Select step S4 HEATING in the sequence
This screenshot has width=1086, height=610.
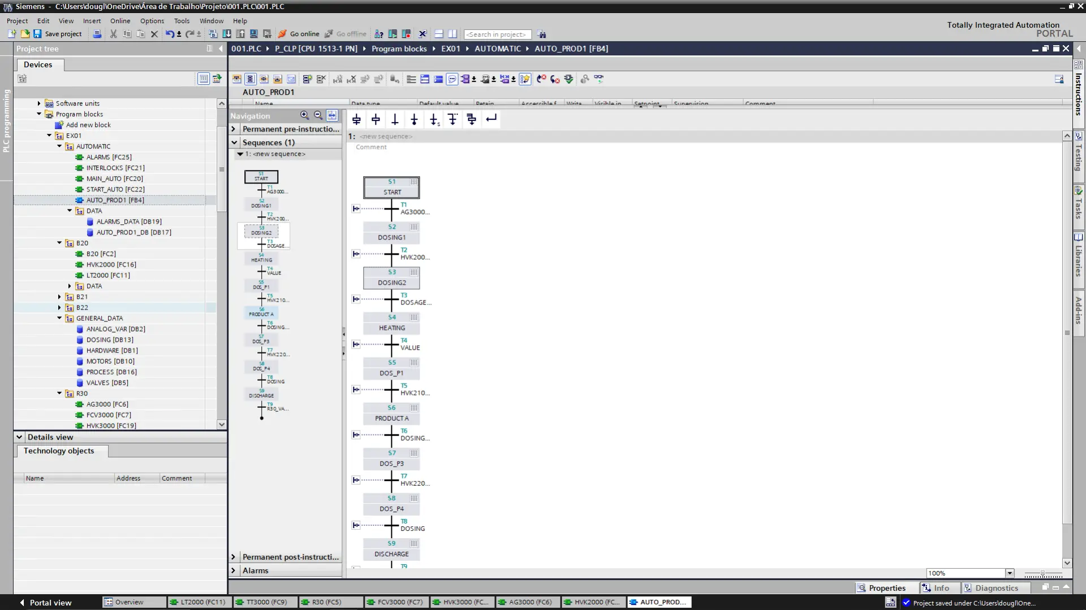point(391,323)
